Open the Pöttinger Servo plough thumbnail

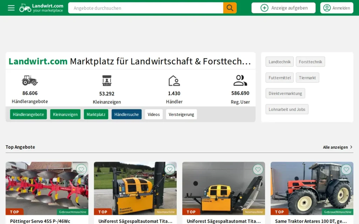pos(47,188)
